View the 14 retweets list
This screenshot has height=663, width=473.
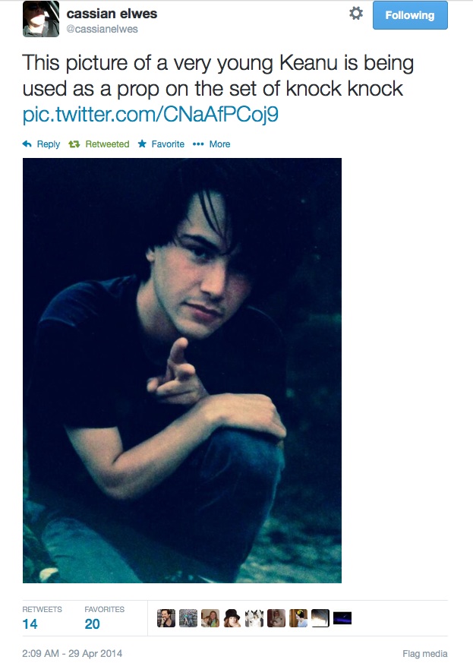tap(32, 624)
